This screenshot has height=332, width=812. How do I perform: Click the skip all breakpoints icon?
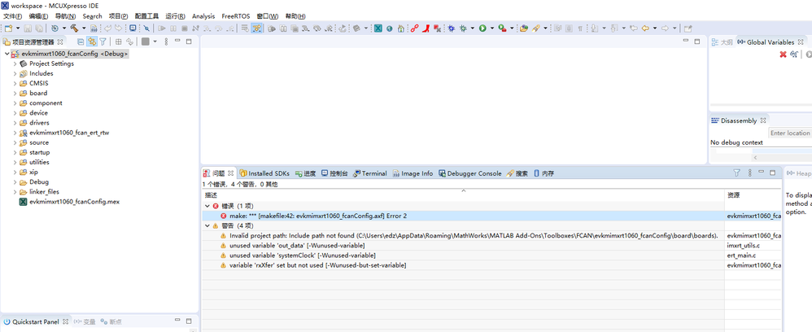tap(146, 28)
